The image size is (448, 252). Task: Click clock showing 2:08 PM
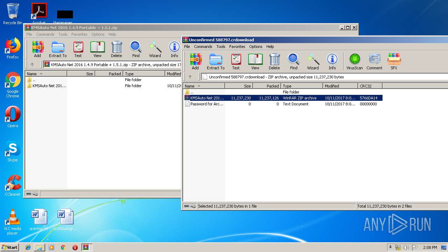click(x=430, y=247)
